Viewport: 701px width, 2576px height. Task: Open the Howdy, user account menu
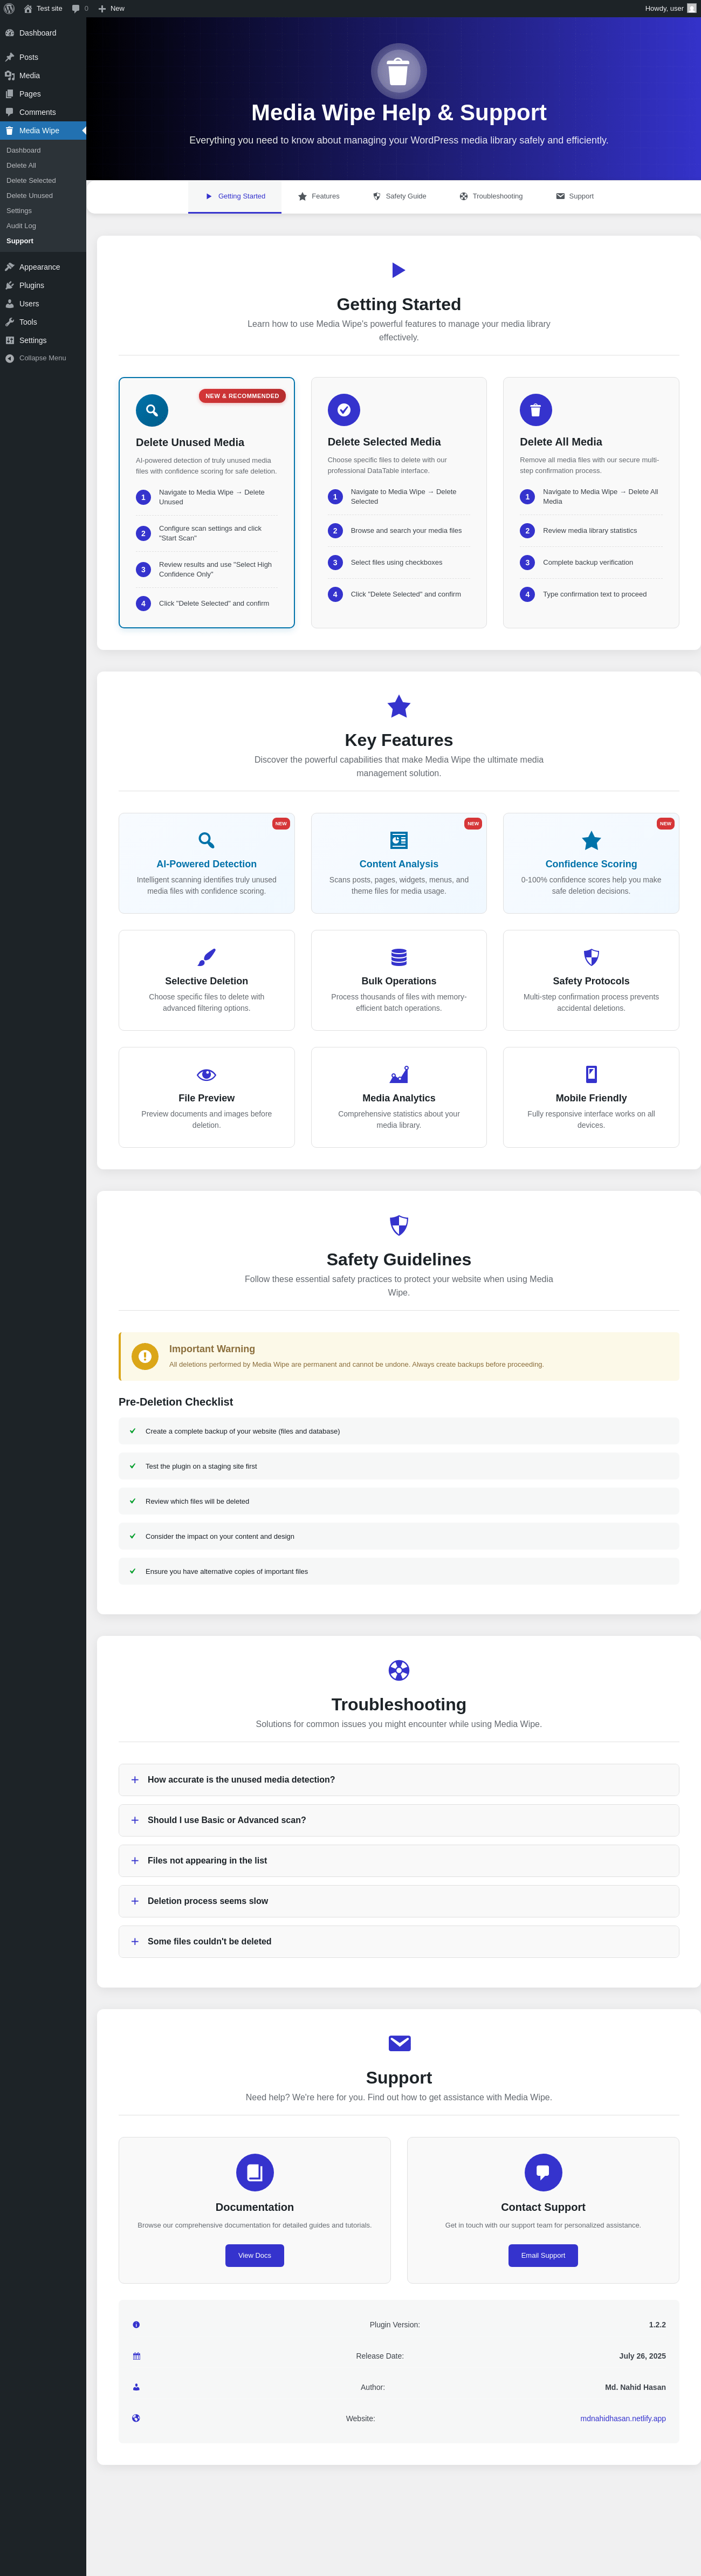tap(670, 8)
